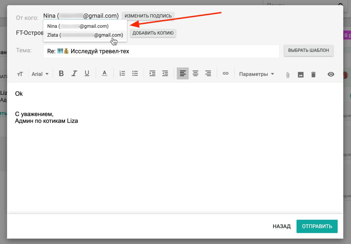Viewport: 351px width, 244px height.
Task: Decrease paragraph indent
Action: pyautogui.click(x=165, y=74)
